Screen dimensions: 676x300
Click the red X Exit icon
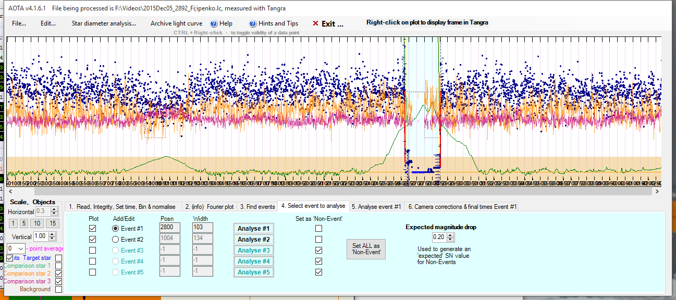click(315, 23)
